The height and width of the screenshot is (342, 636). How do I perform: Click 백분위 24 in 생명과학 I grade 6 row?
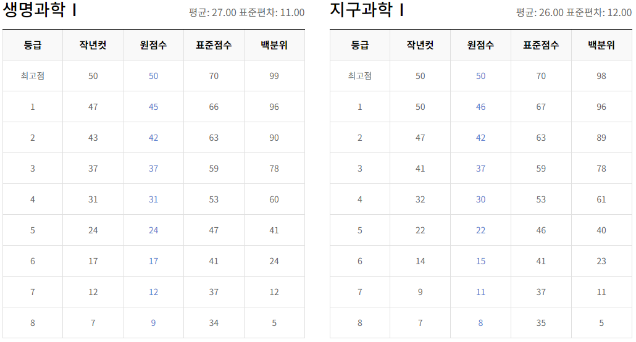(x=274, y=261)
